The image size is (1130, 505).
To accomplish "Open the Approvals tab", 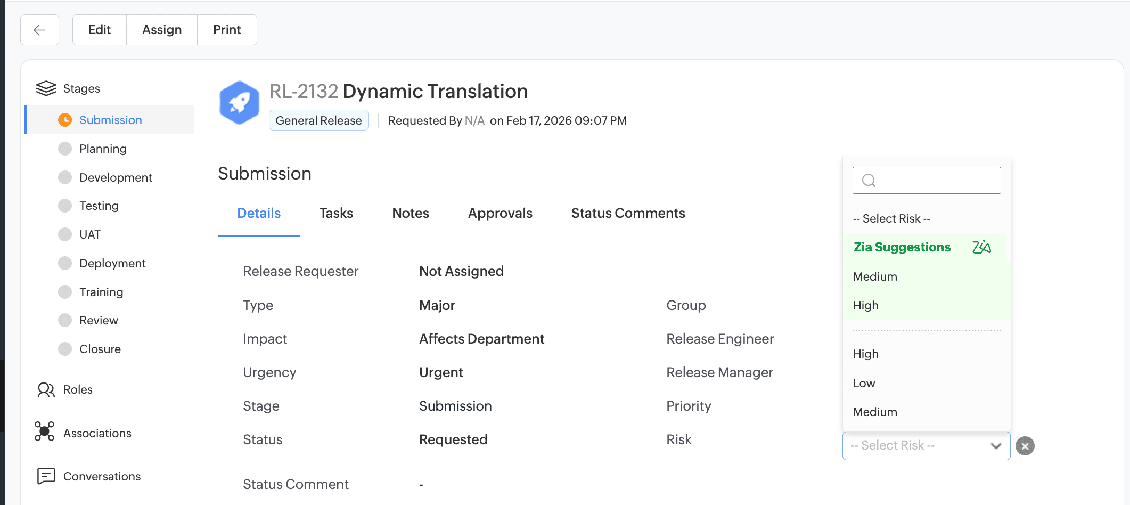I will tap(500, 213).
